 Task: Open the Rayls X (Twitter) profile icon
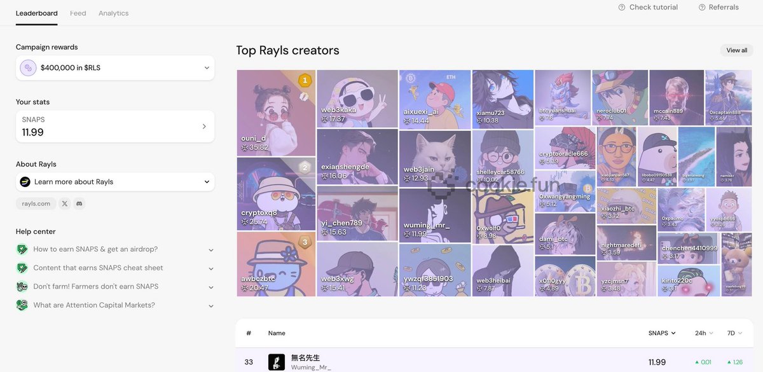click(64, 204)
